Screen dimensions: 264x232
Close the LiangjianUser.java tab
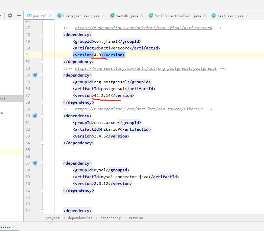[x=103, y=16]
